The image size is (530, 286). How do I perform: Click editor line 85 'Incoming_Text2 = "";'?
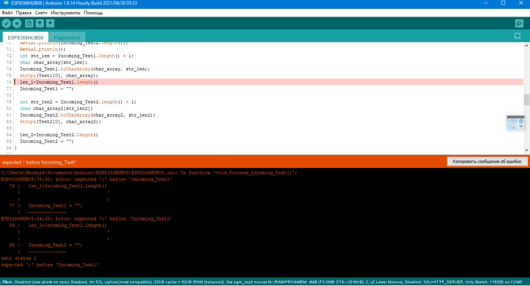coord(47,141)
